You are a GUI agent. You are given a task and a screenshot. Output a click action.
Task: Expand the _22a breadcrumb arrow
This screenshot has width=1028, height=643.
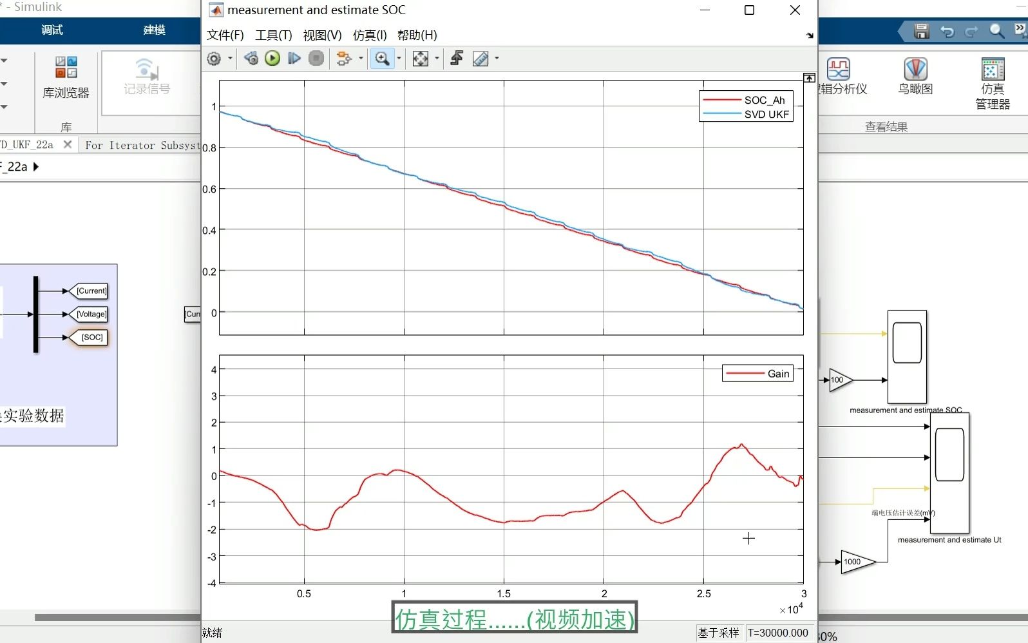(x=36, y=166)
